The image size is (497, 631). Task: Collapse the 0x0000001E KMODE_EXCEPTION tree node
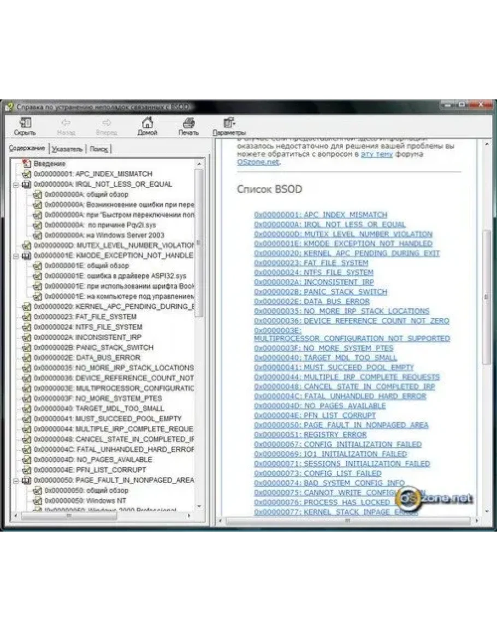16,256
